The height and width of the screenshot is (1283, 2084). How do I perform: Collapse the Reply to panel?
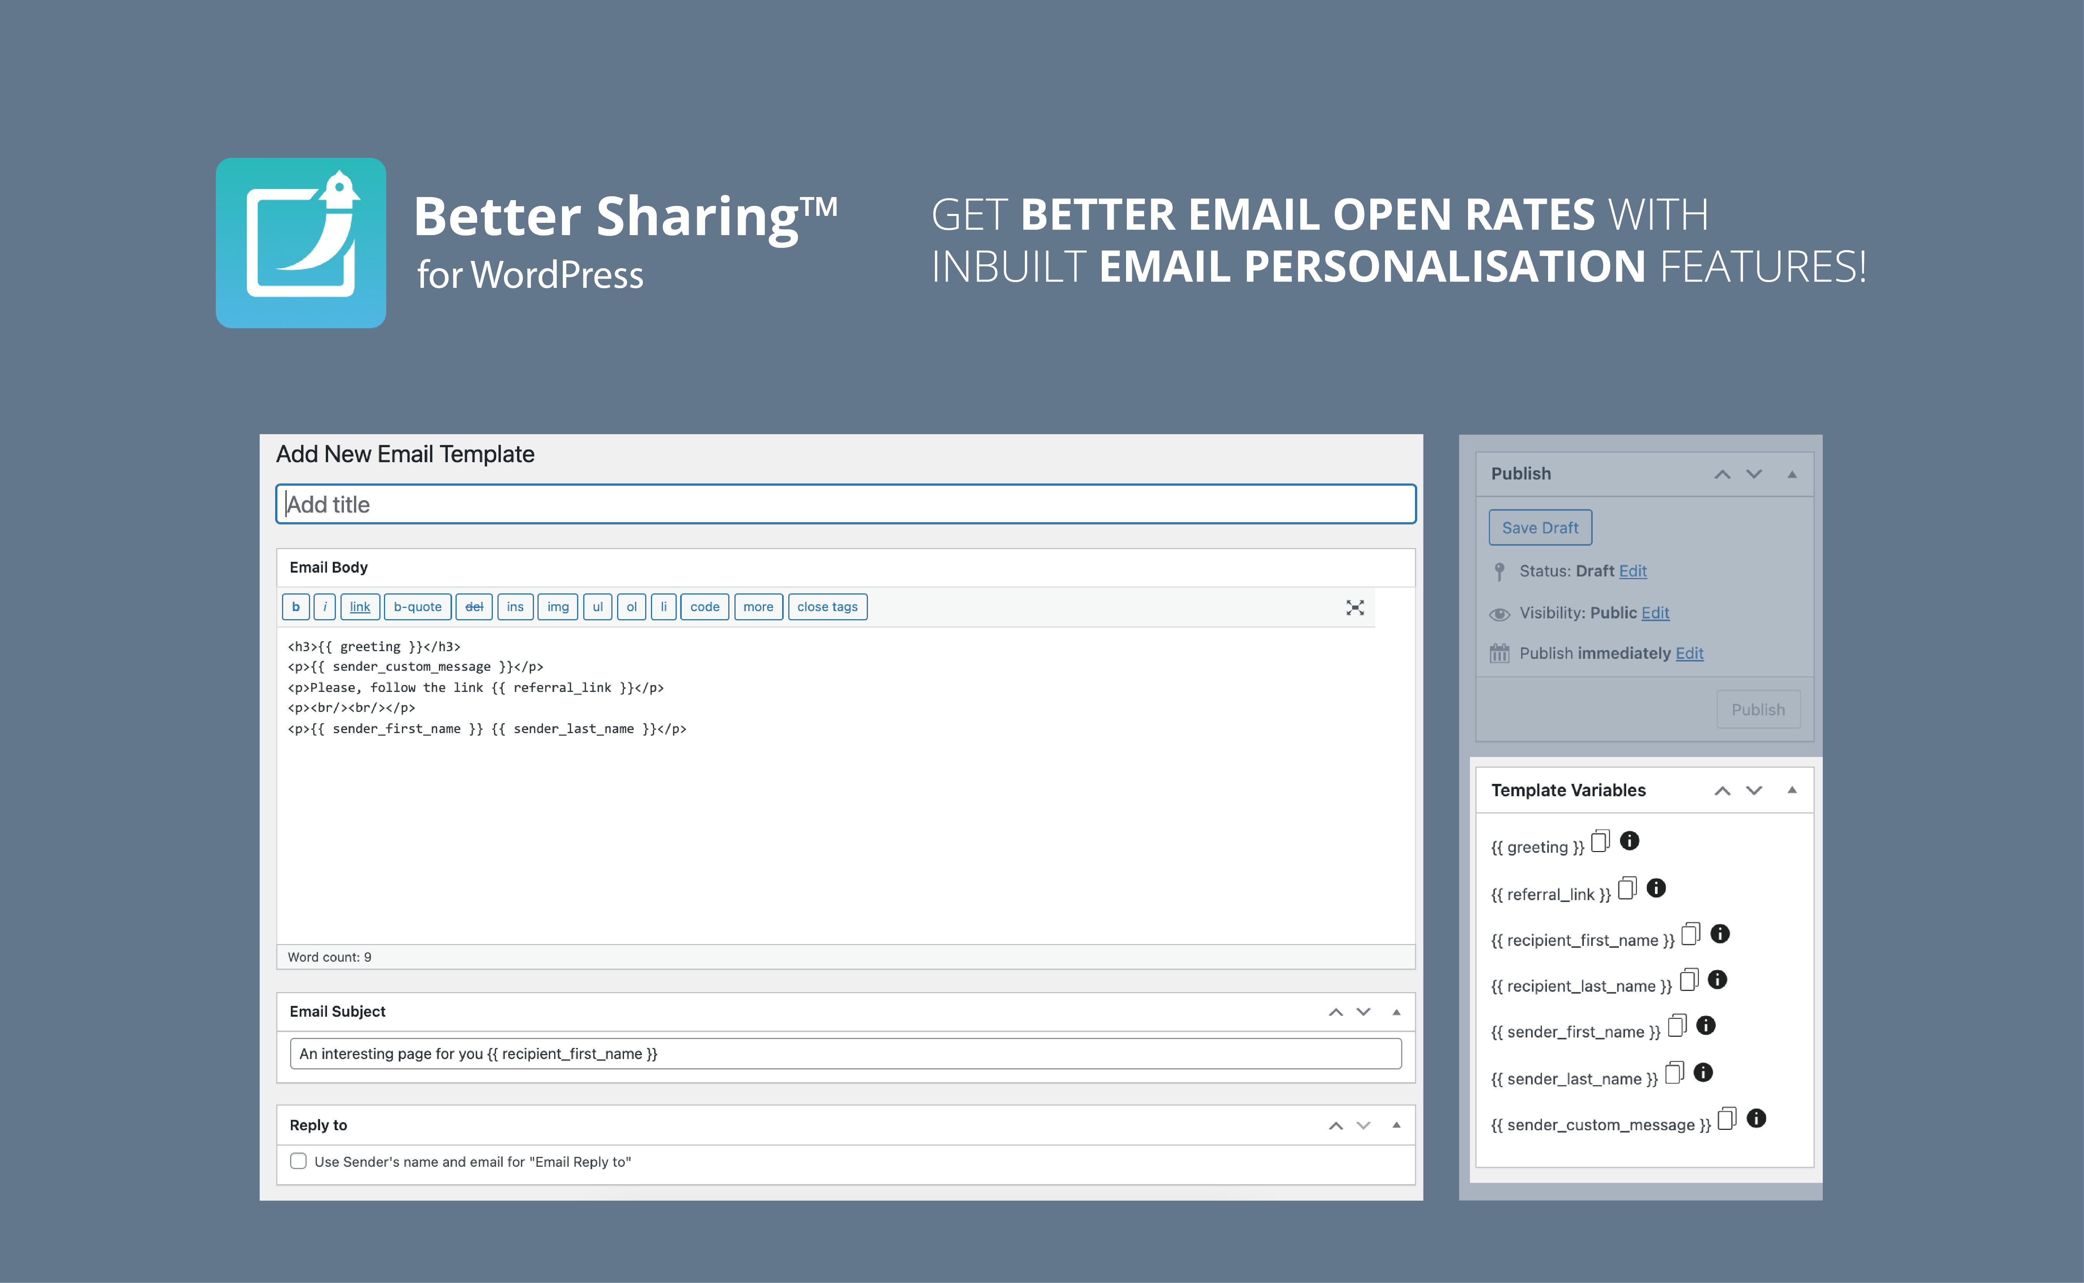coord(1396,1125)
